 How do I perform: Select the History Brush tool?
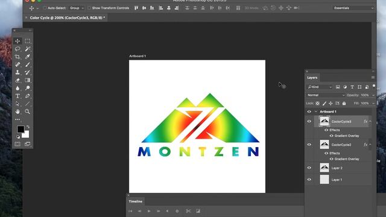click(27, 72)
